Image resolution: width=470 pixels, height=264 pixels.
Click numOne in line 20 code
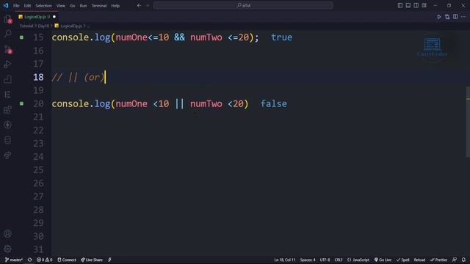pyautogui.click(x=131, y=104)
